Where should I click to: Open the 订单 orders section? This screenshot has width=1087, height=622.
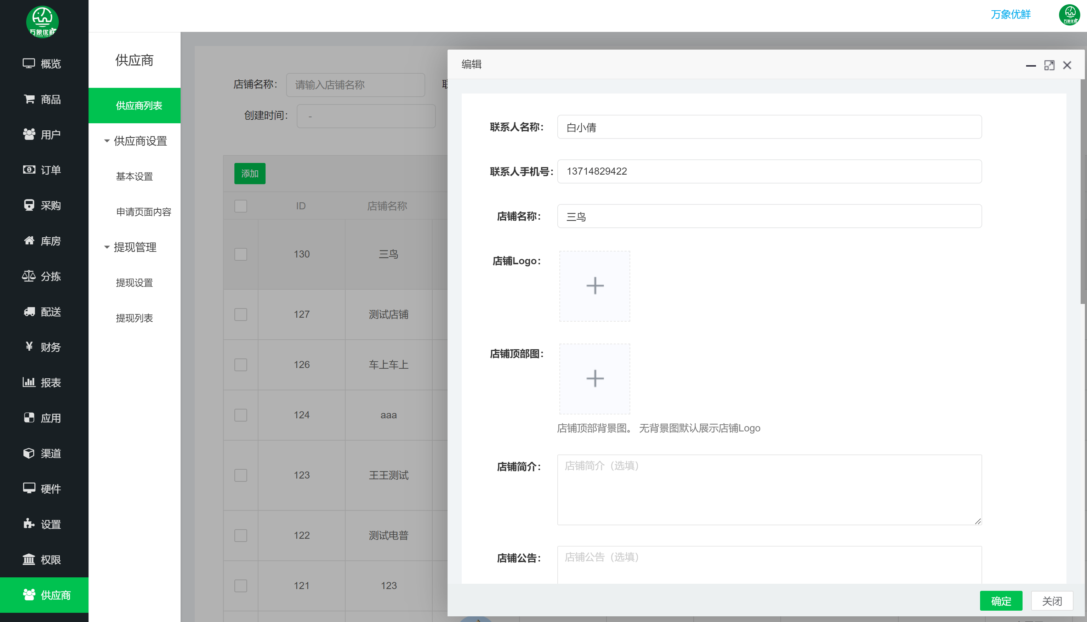(43, 170)
